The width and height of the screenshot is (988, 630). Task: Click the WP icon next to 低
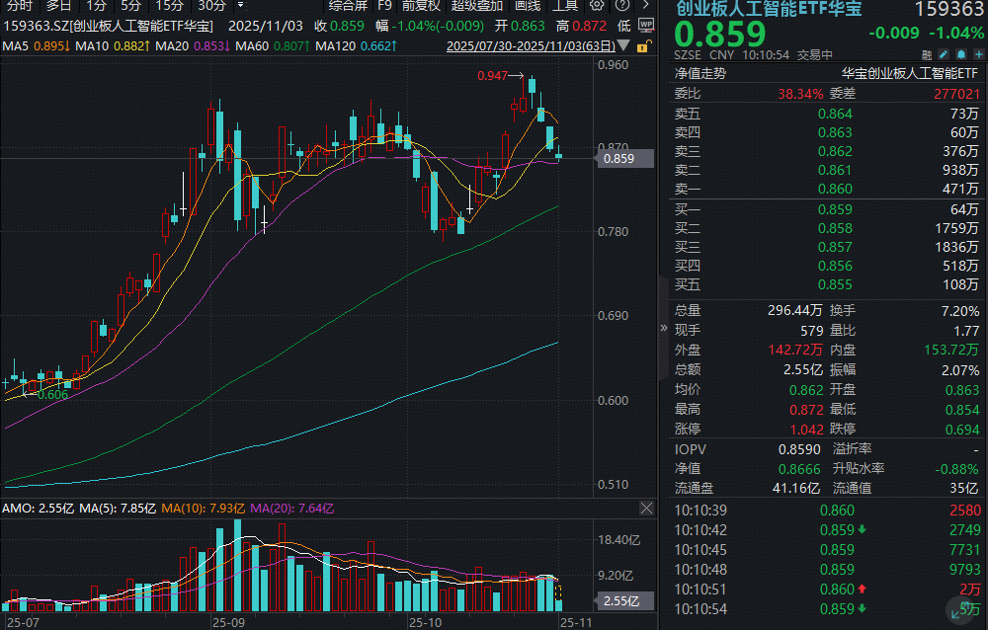648,26
